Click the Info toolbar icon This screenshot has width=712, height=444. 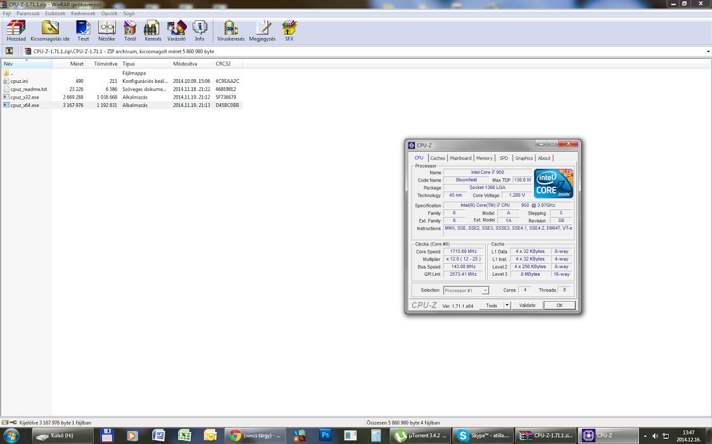pos(200,30)
